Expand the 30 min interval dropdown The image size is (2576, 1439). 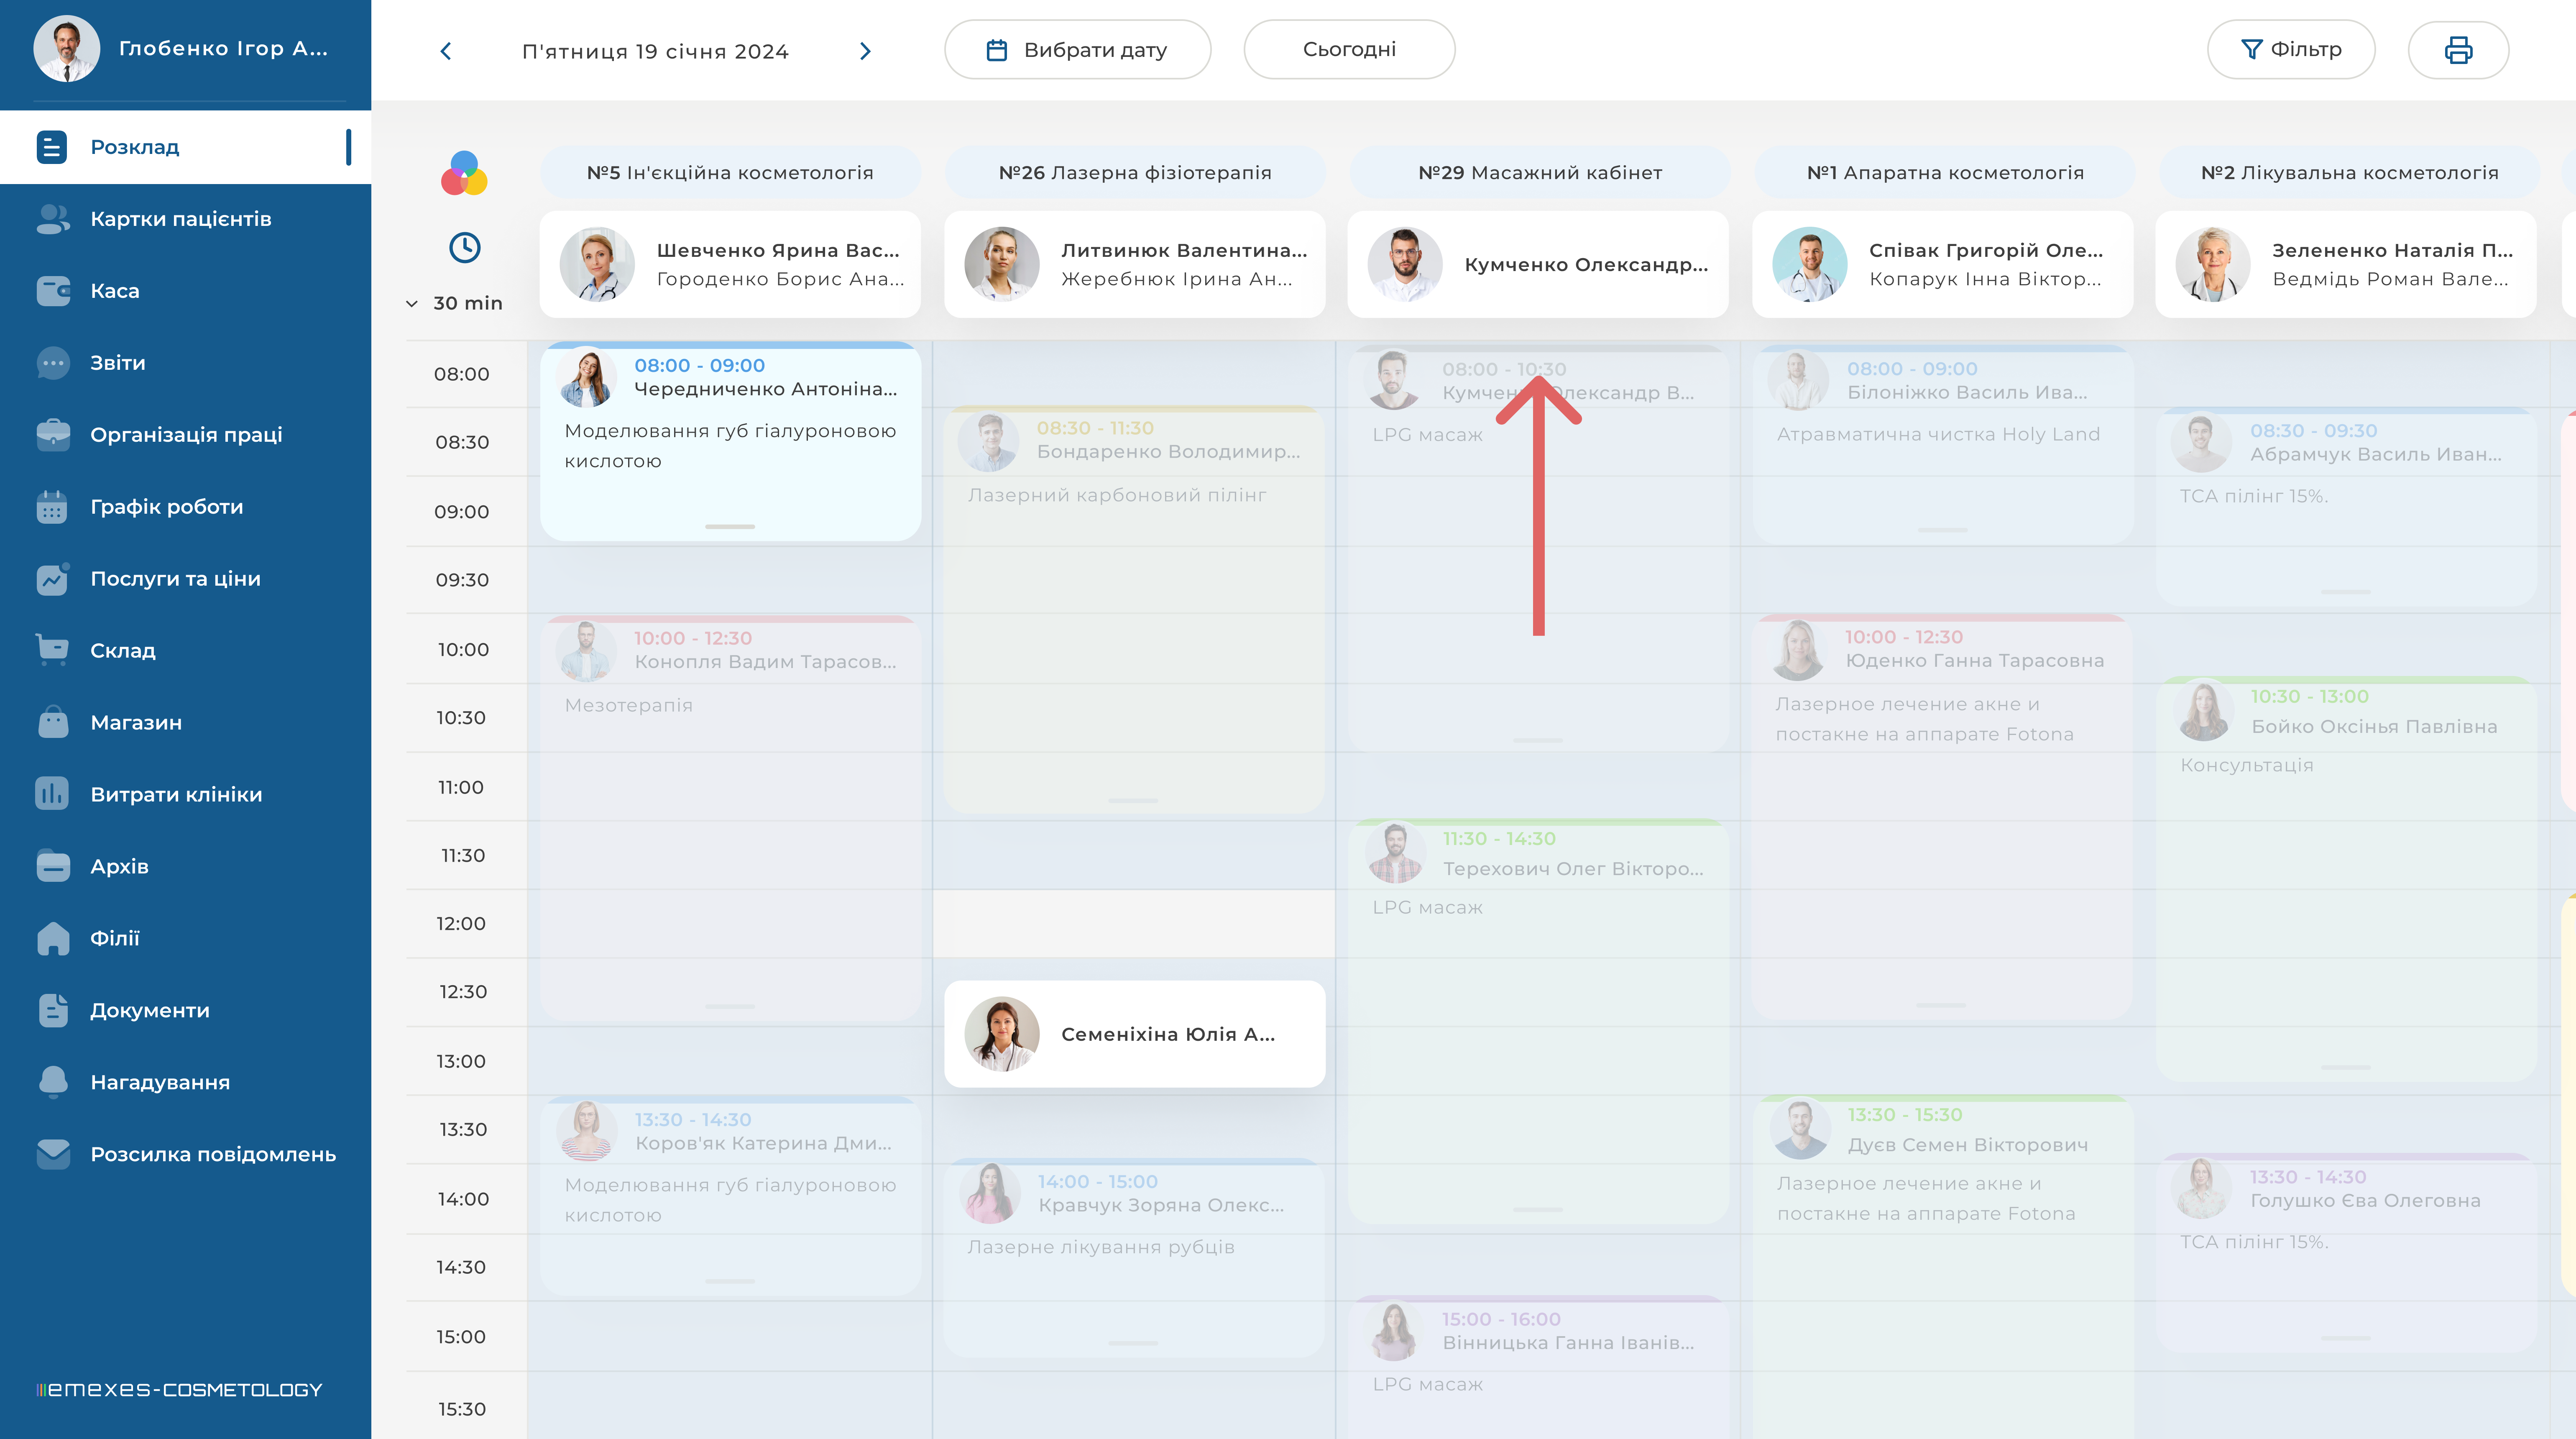[x=455, y=303]
